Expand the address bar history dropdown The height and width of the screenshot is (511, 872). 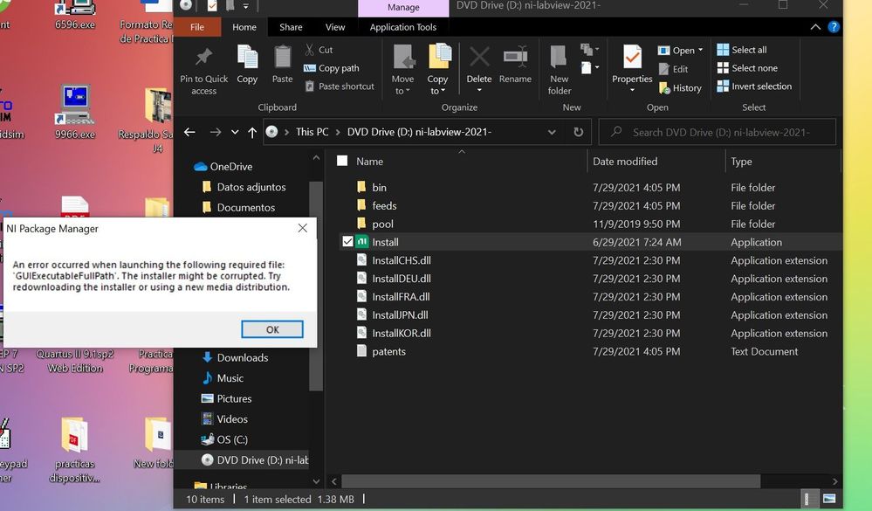[552, 132]
